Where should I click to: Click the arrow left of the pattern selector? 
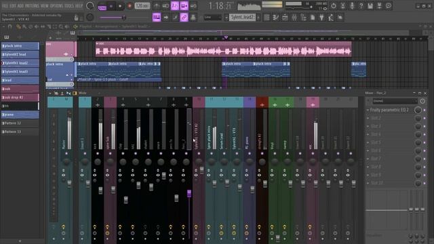pyautogui.click(x=226, y=18)
